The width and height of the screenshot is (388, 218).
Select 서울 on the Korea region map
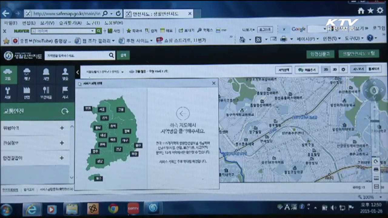[102, 109]
